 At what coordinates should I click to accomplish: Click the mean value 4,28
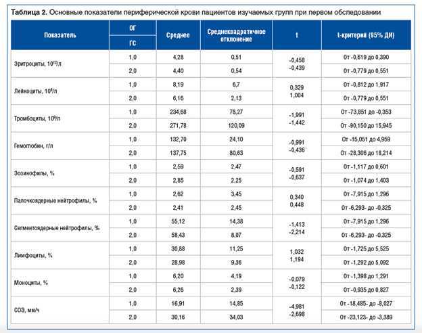click(x=178, y=57)
